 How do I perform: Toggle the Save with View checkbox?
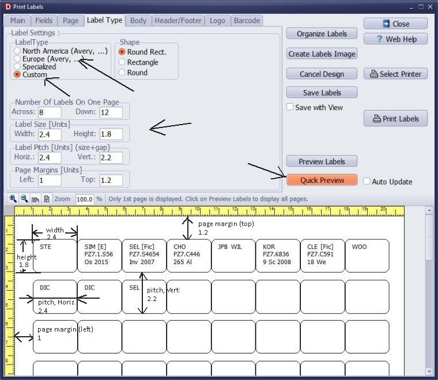(290, 107)
